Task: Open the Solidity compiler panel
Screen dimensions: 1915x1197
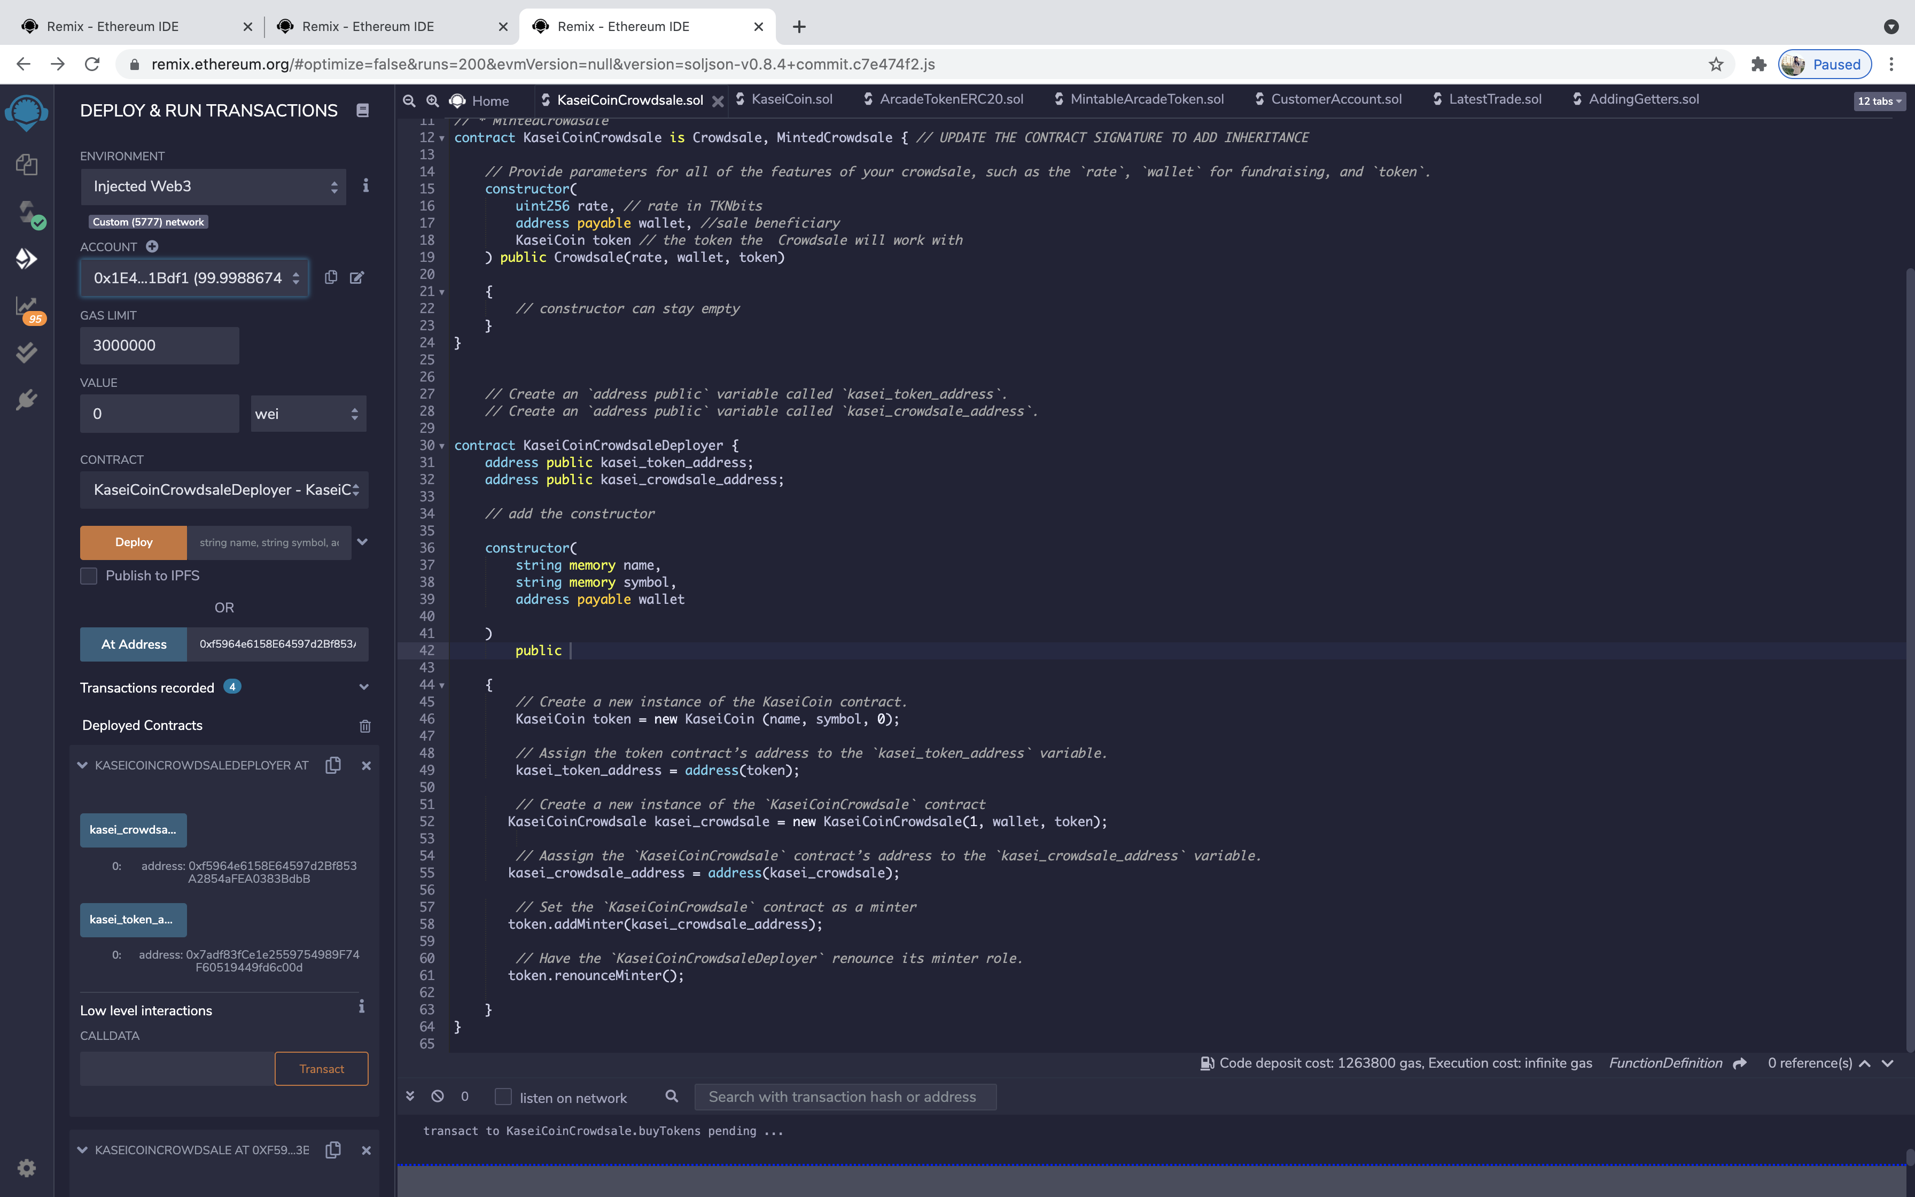Action: (x=26, y=212)
